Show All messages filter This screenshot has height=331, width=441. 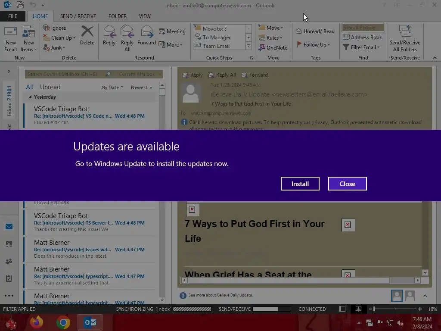pos(30,87)
